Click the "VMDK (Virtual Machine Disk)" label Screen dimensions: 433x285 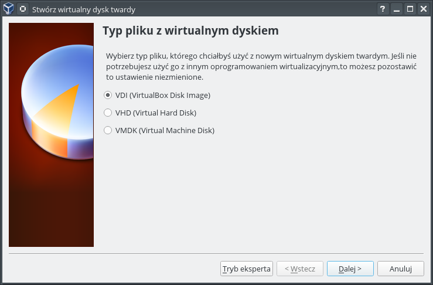165,130
